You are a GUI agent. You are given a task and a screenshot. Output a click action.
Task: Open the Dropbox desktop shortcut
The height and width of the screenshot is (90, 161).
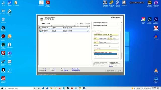[10, 3]
